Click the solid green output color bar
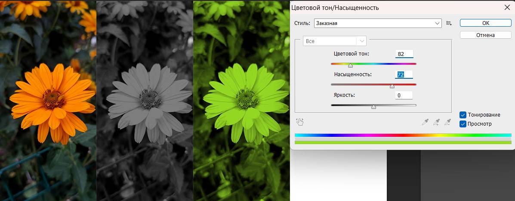 tap(403, 142)
